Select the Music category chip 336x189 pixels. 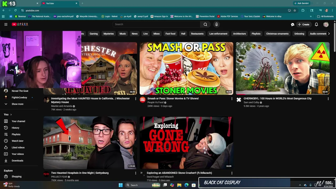tap(123, 34)
